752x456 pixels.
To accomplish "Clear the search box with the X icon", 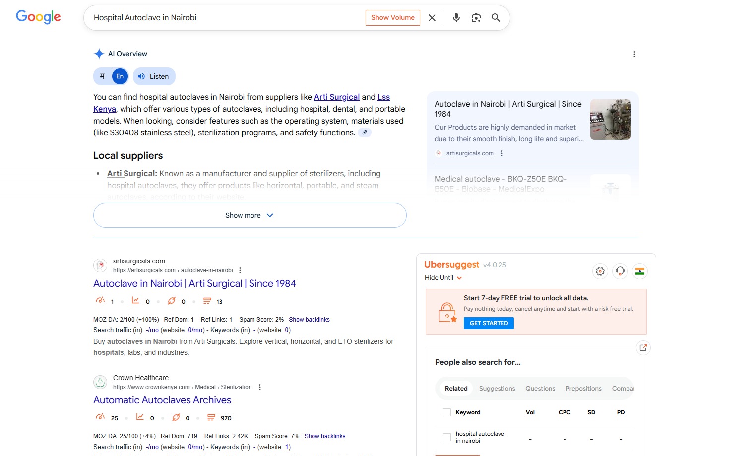I will click(432, 18).
